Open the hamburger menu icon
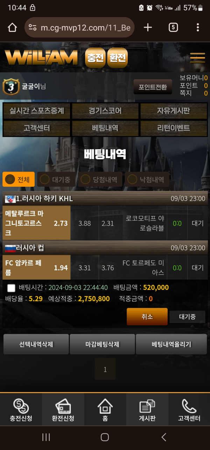Viewport: 210px width, 450px height. point(197,58)
